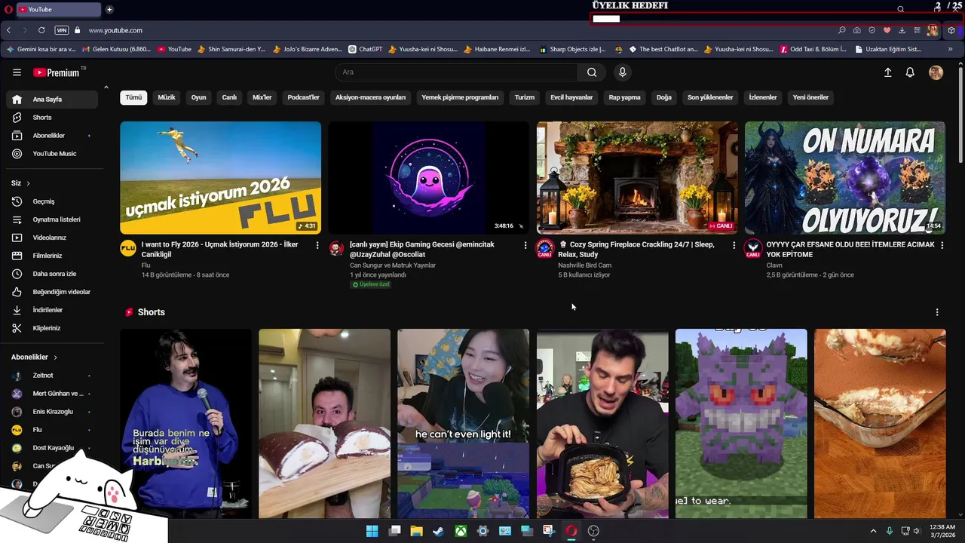Open Geçmiş watch history
965x543 pixels.
(52, 201)
